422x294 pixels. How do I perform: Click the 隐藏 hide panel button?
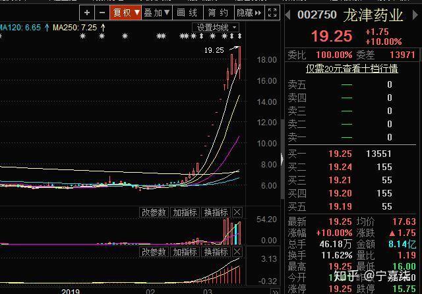[x=249, y=13]
